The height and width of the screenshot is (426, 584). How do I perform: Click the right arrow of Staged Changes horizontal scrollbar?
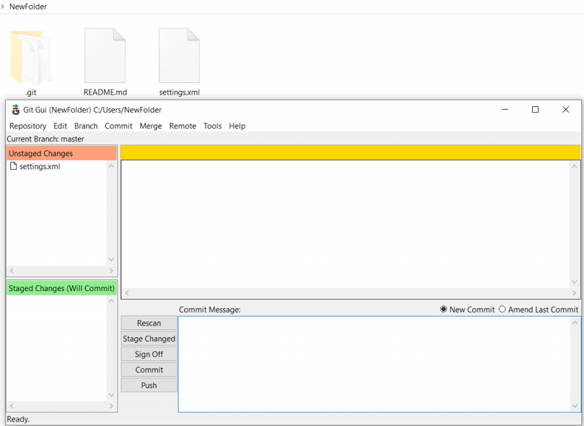click(112, 406)
